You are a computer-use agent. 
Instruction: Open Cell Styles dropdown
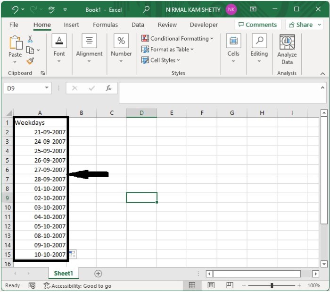(x=161, y=60)
